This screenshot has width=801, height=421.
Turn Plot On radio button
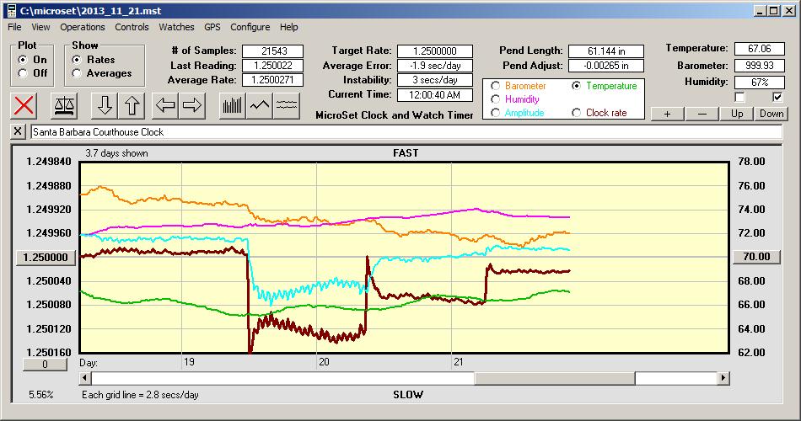point(23,60)
